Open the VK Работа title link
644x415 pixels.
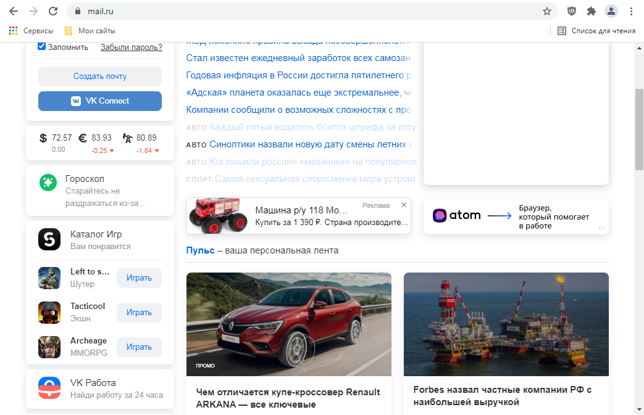point(93,382)
